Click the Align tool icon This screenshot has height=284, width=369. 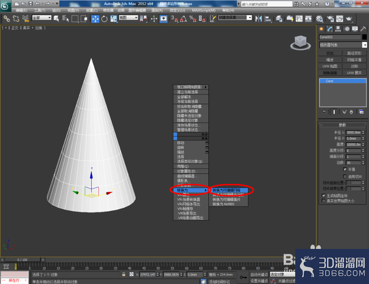pyautogui.click(x=268, y=18)
